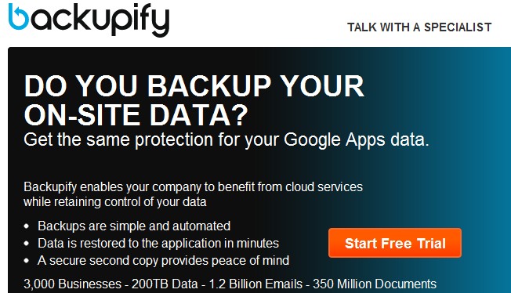Click the Backupify logo wordmark

click(89, 20)
